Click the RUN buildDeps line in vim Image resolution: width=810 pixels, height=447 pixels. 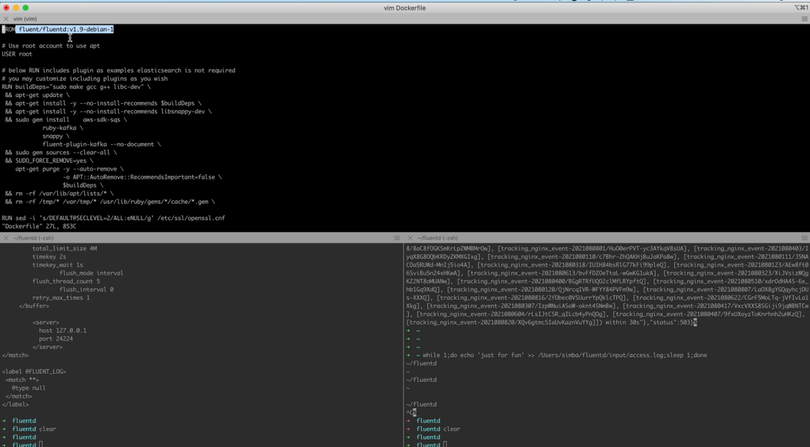76,87
